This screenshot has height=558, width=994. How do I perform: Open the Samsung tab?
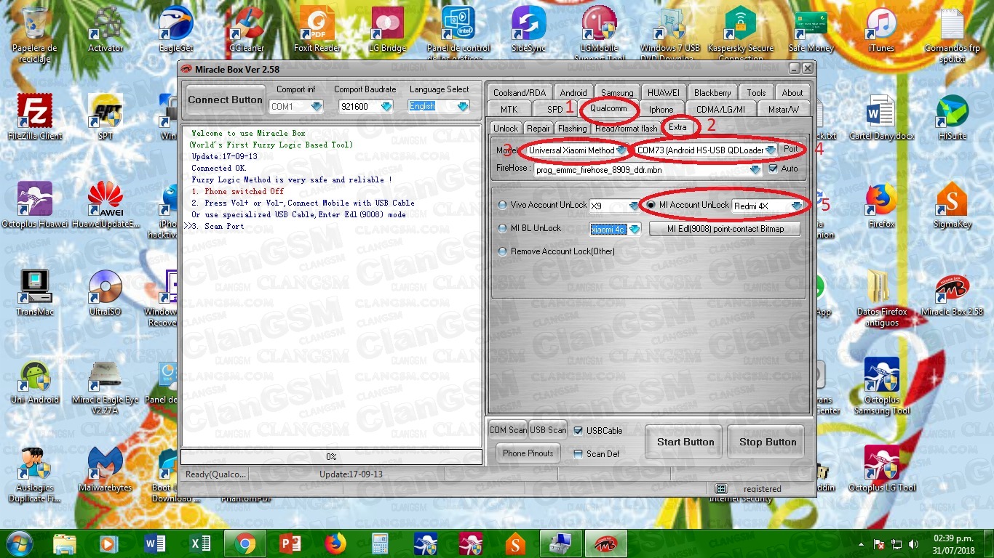(x=617, y=93)
